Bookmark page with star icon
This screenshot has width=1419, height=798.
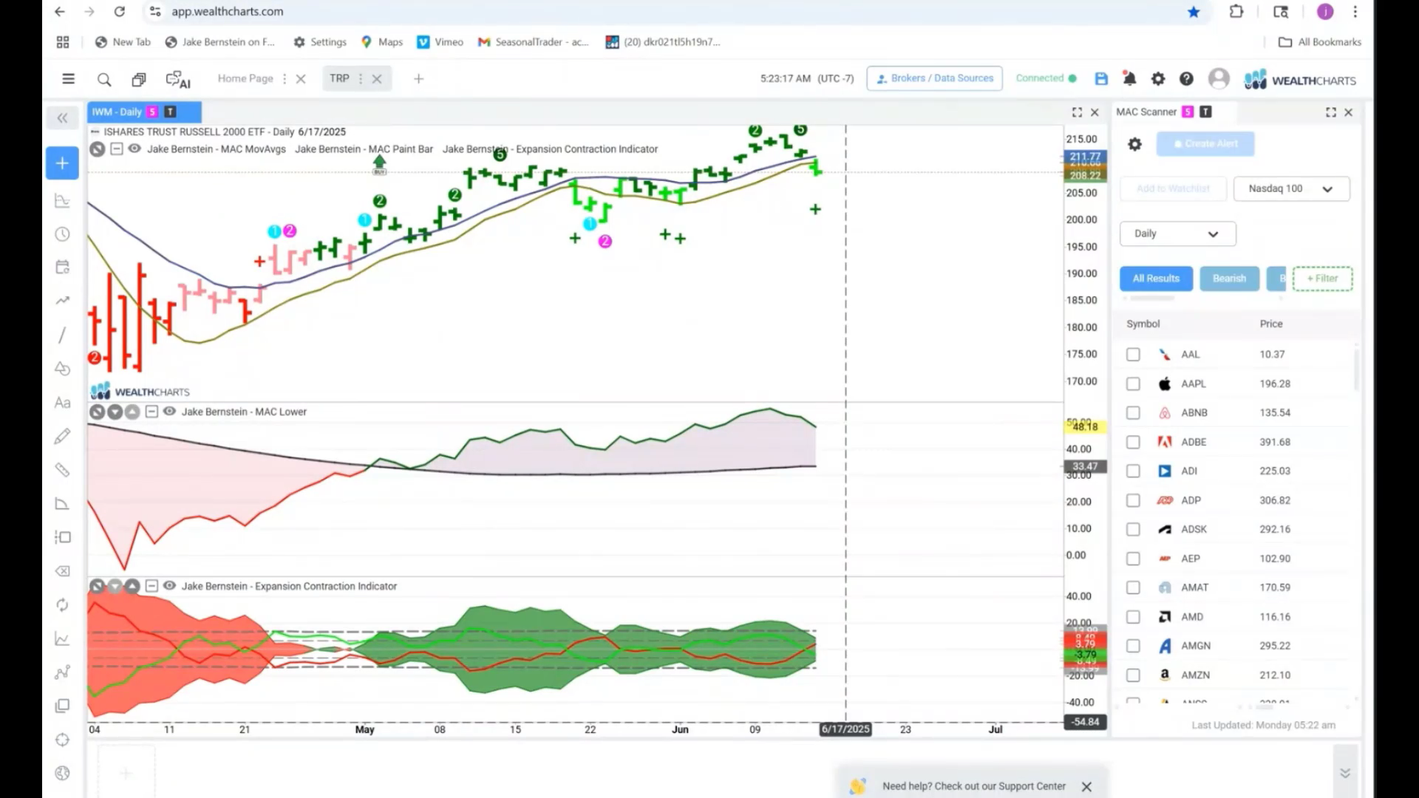(x=1194, y=11)
